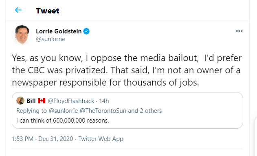Click the main tweet text about media bailout
The height and width of the screenshot is (156, 257).
tap(127, 70)
